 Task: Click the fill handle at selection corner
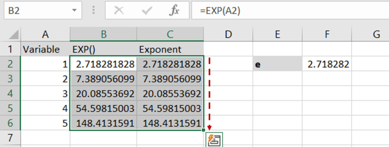click(204, 130)
